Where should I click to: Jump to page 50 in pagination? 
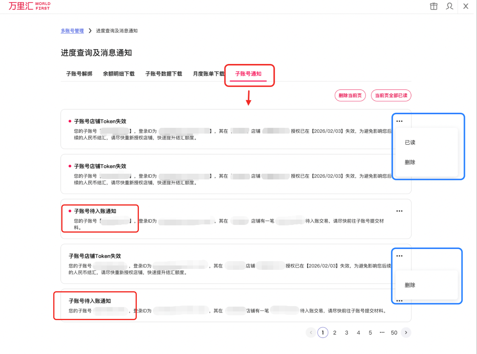coord(394,333)
